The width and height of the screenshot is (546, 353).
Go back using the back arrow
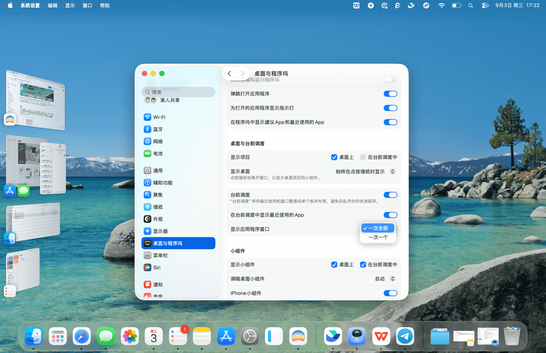[x=229, y=74]
